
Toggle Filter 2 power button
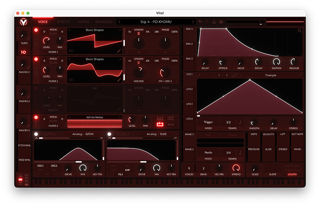coord(109,134)
